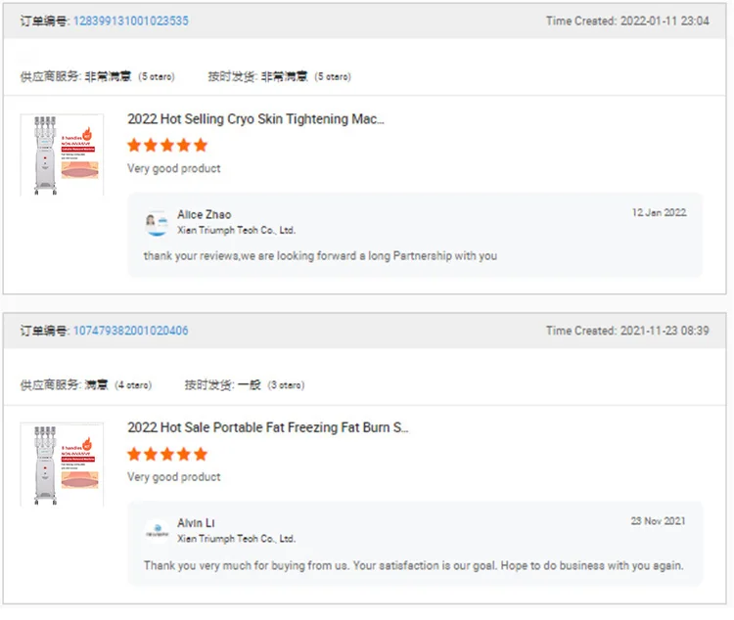Click the 23 Nov 2021 reply date
This screenshot has height=620, width=734.
tap(659, 521)
